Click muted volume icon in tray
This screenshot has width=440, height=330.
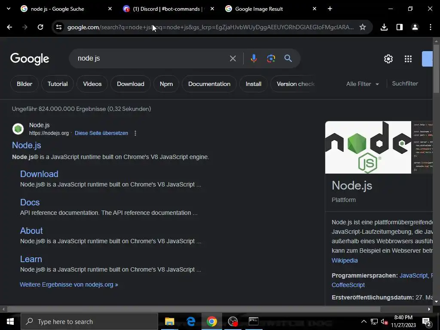tap(385, 321)
